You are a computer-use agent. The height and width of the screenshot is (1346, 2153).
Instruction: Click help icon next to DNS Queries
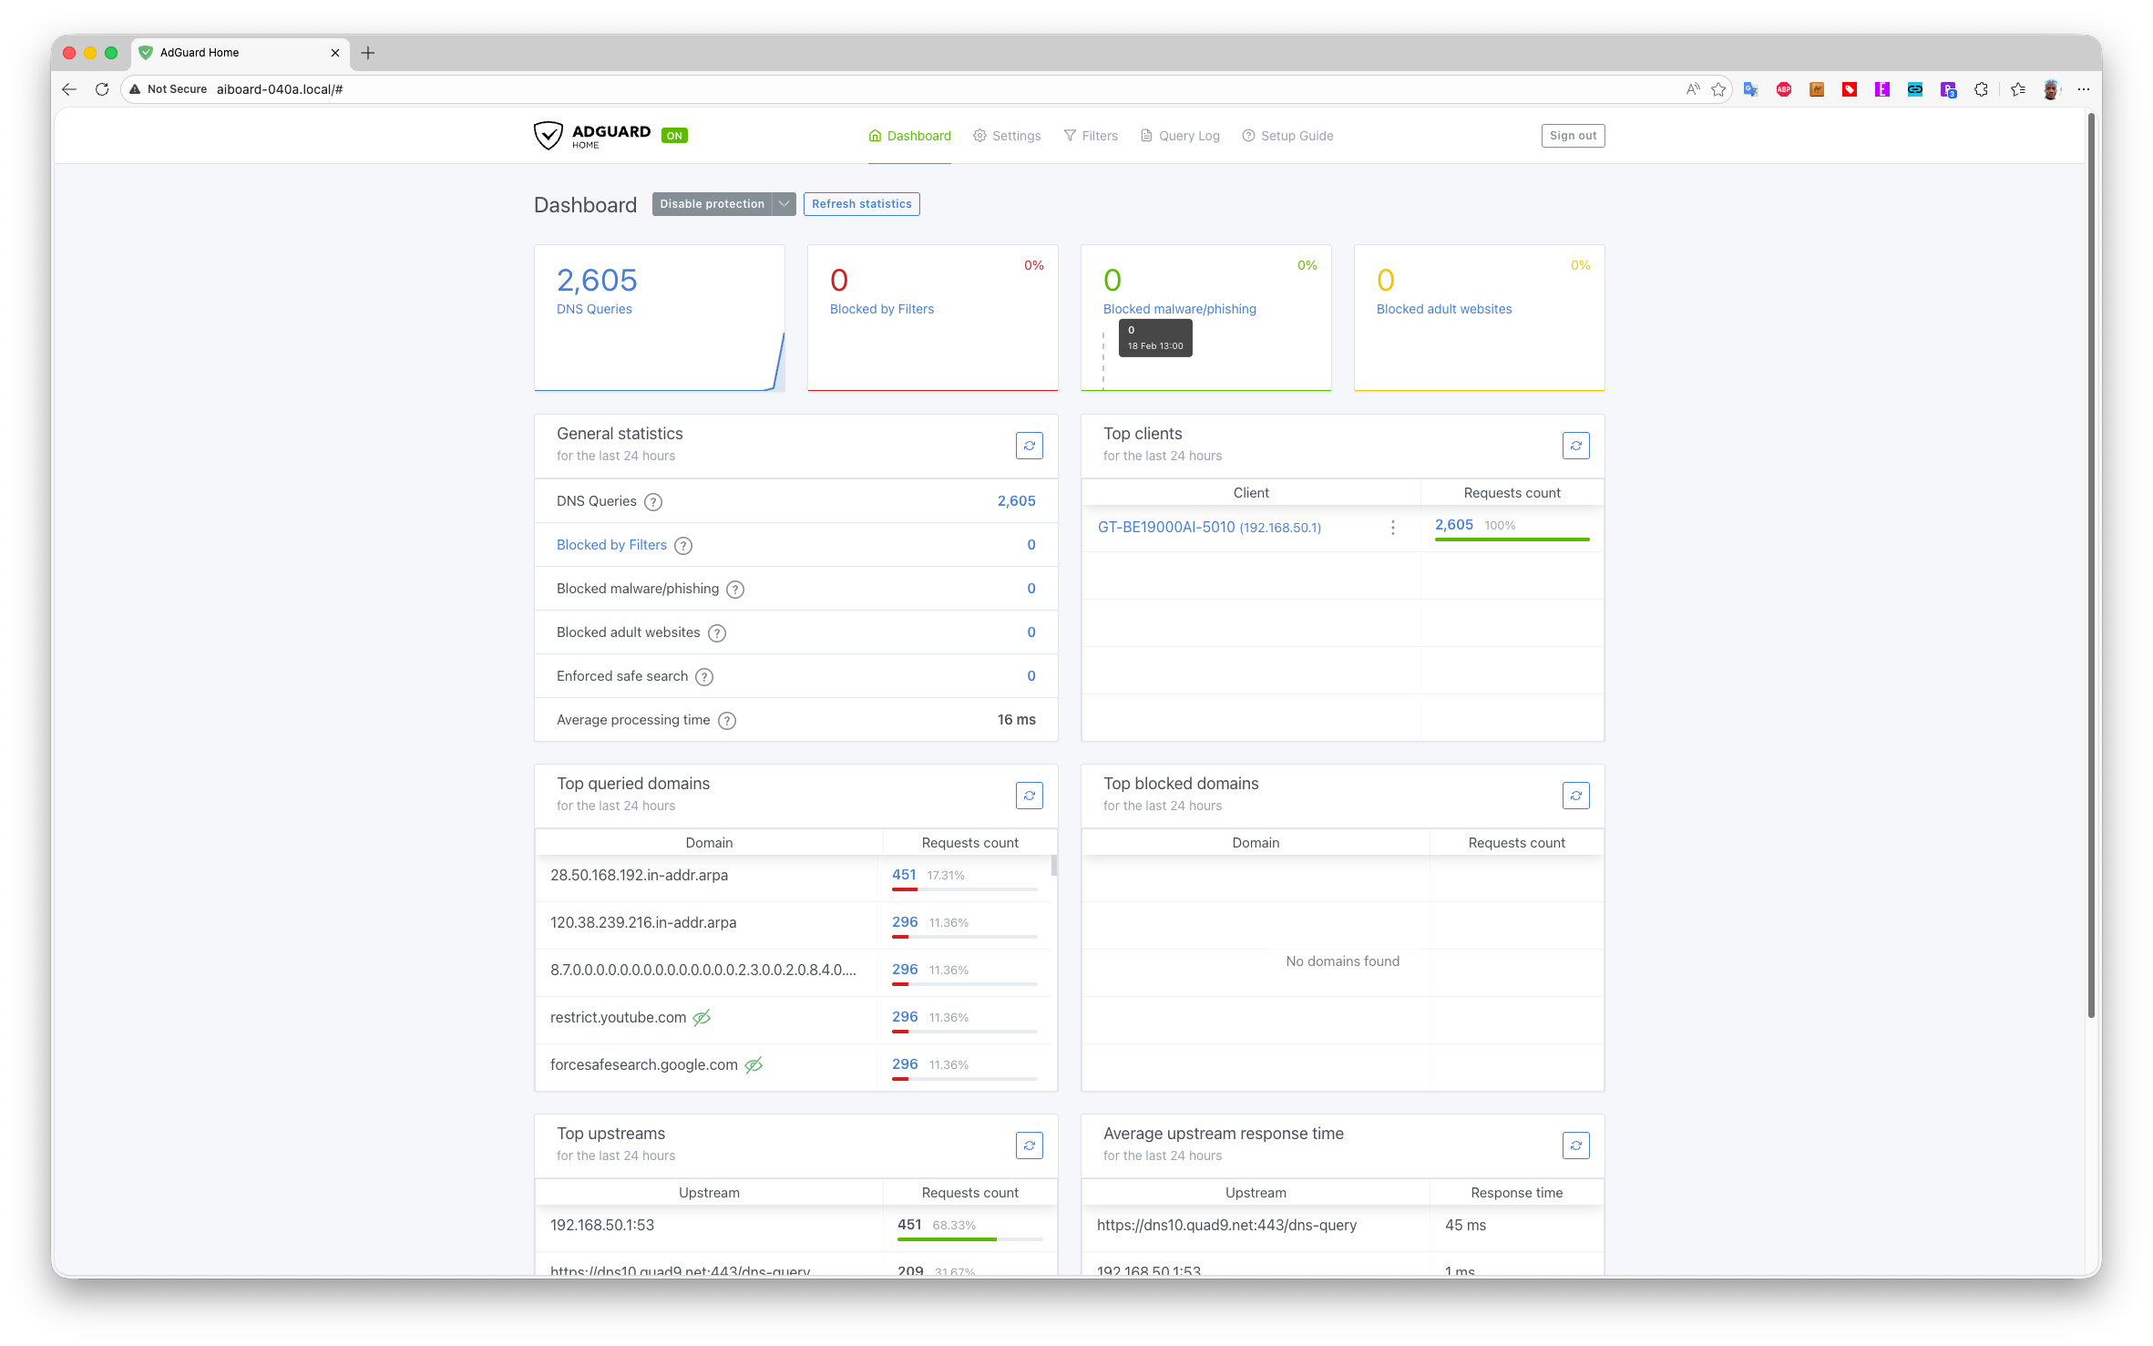point(653,502)
